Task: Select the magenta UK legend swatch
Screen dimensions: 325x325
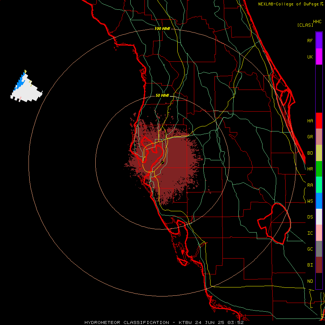Action: click(319, 57)
